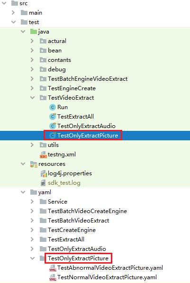The image size is (190, 283).
Task: Expand the main folder chevron
Action: point(13,13)
